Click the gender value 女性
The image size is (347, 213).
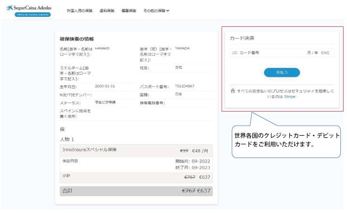179,67
